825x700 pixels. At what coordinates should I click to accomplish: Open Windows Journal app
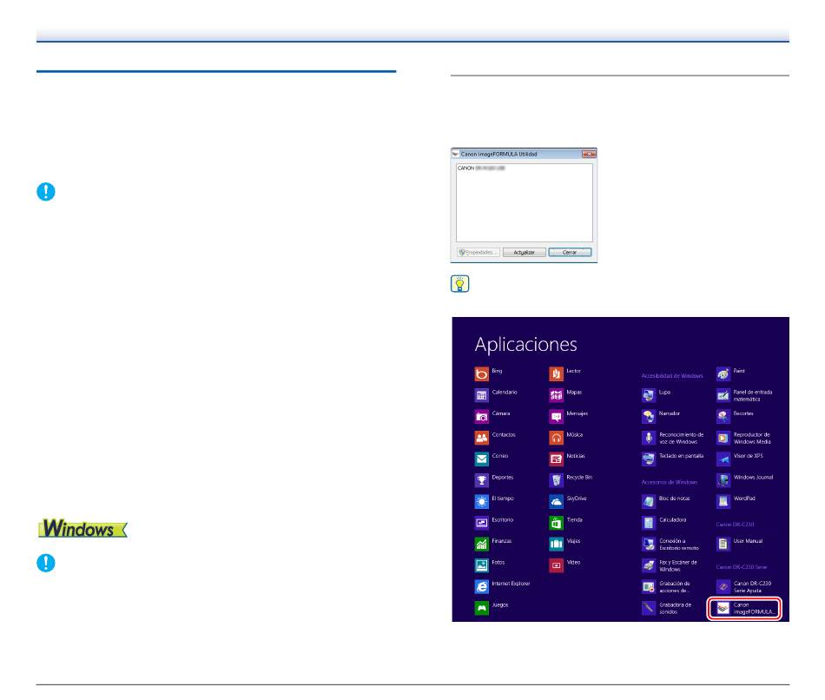[x=745, y=480]
